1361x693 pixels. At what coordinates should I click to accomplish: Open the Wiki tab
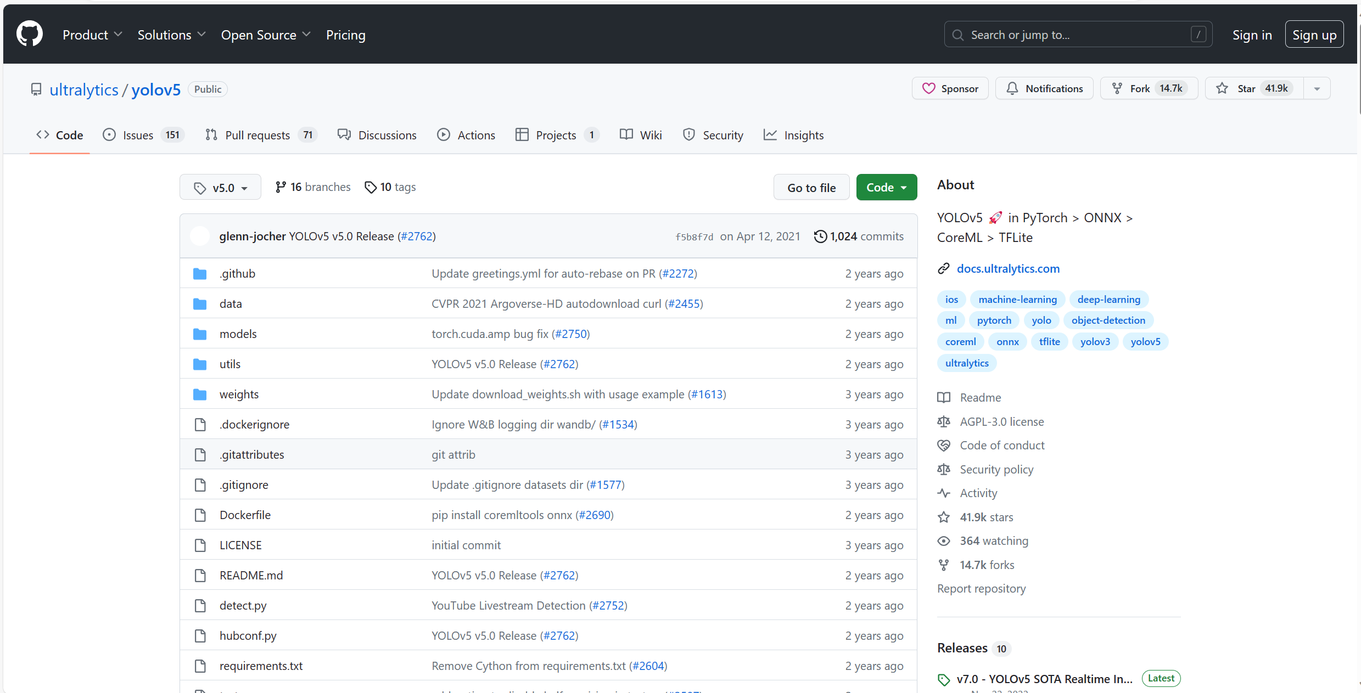pyautogui.click(x=640, y=135)
